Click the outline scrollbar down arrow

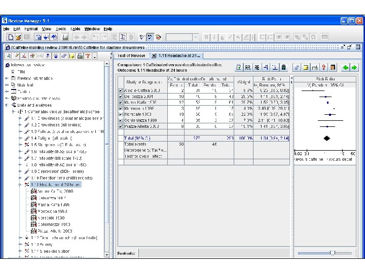click(107, 255)
